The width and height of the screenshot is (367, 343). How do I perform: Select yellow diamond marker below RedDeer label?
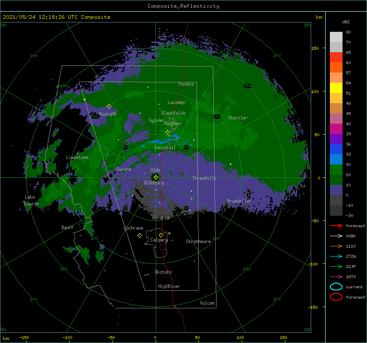coord(168,133)
